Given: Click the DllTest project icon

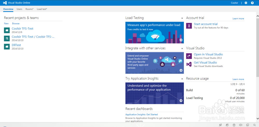Looking at the screenshot, I should [7, 47].
